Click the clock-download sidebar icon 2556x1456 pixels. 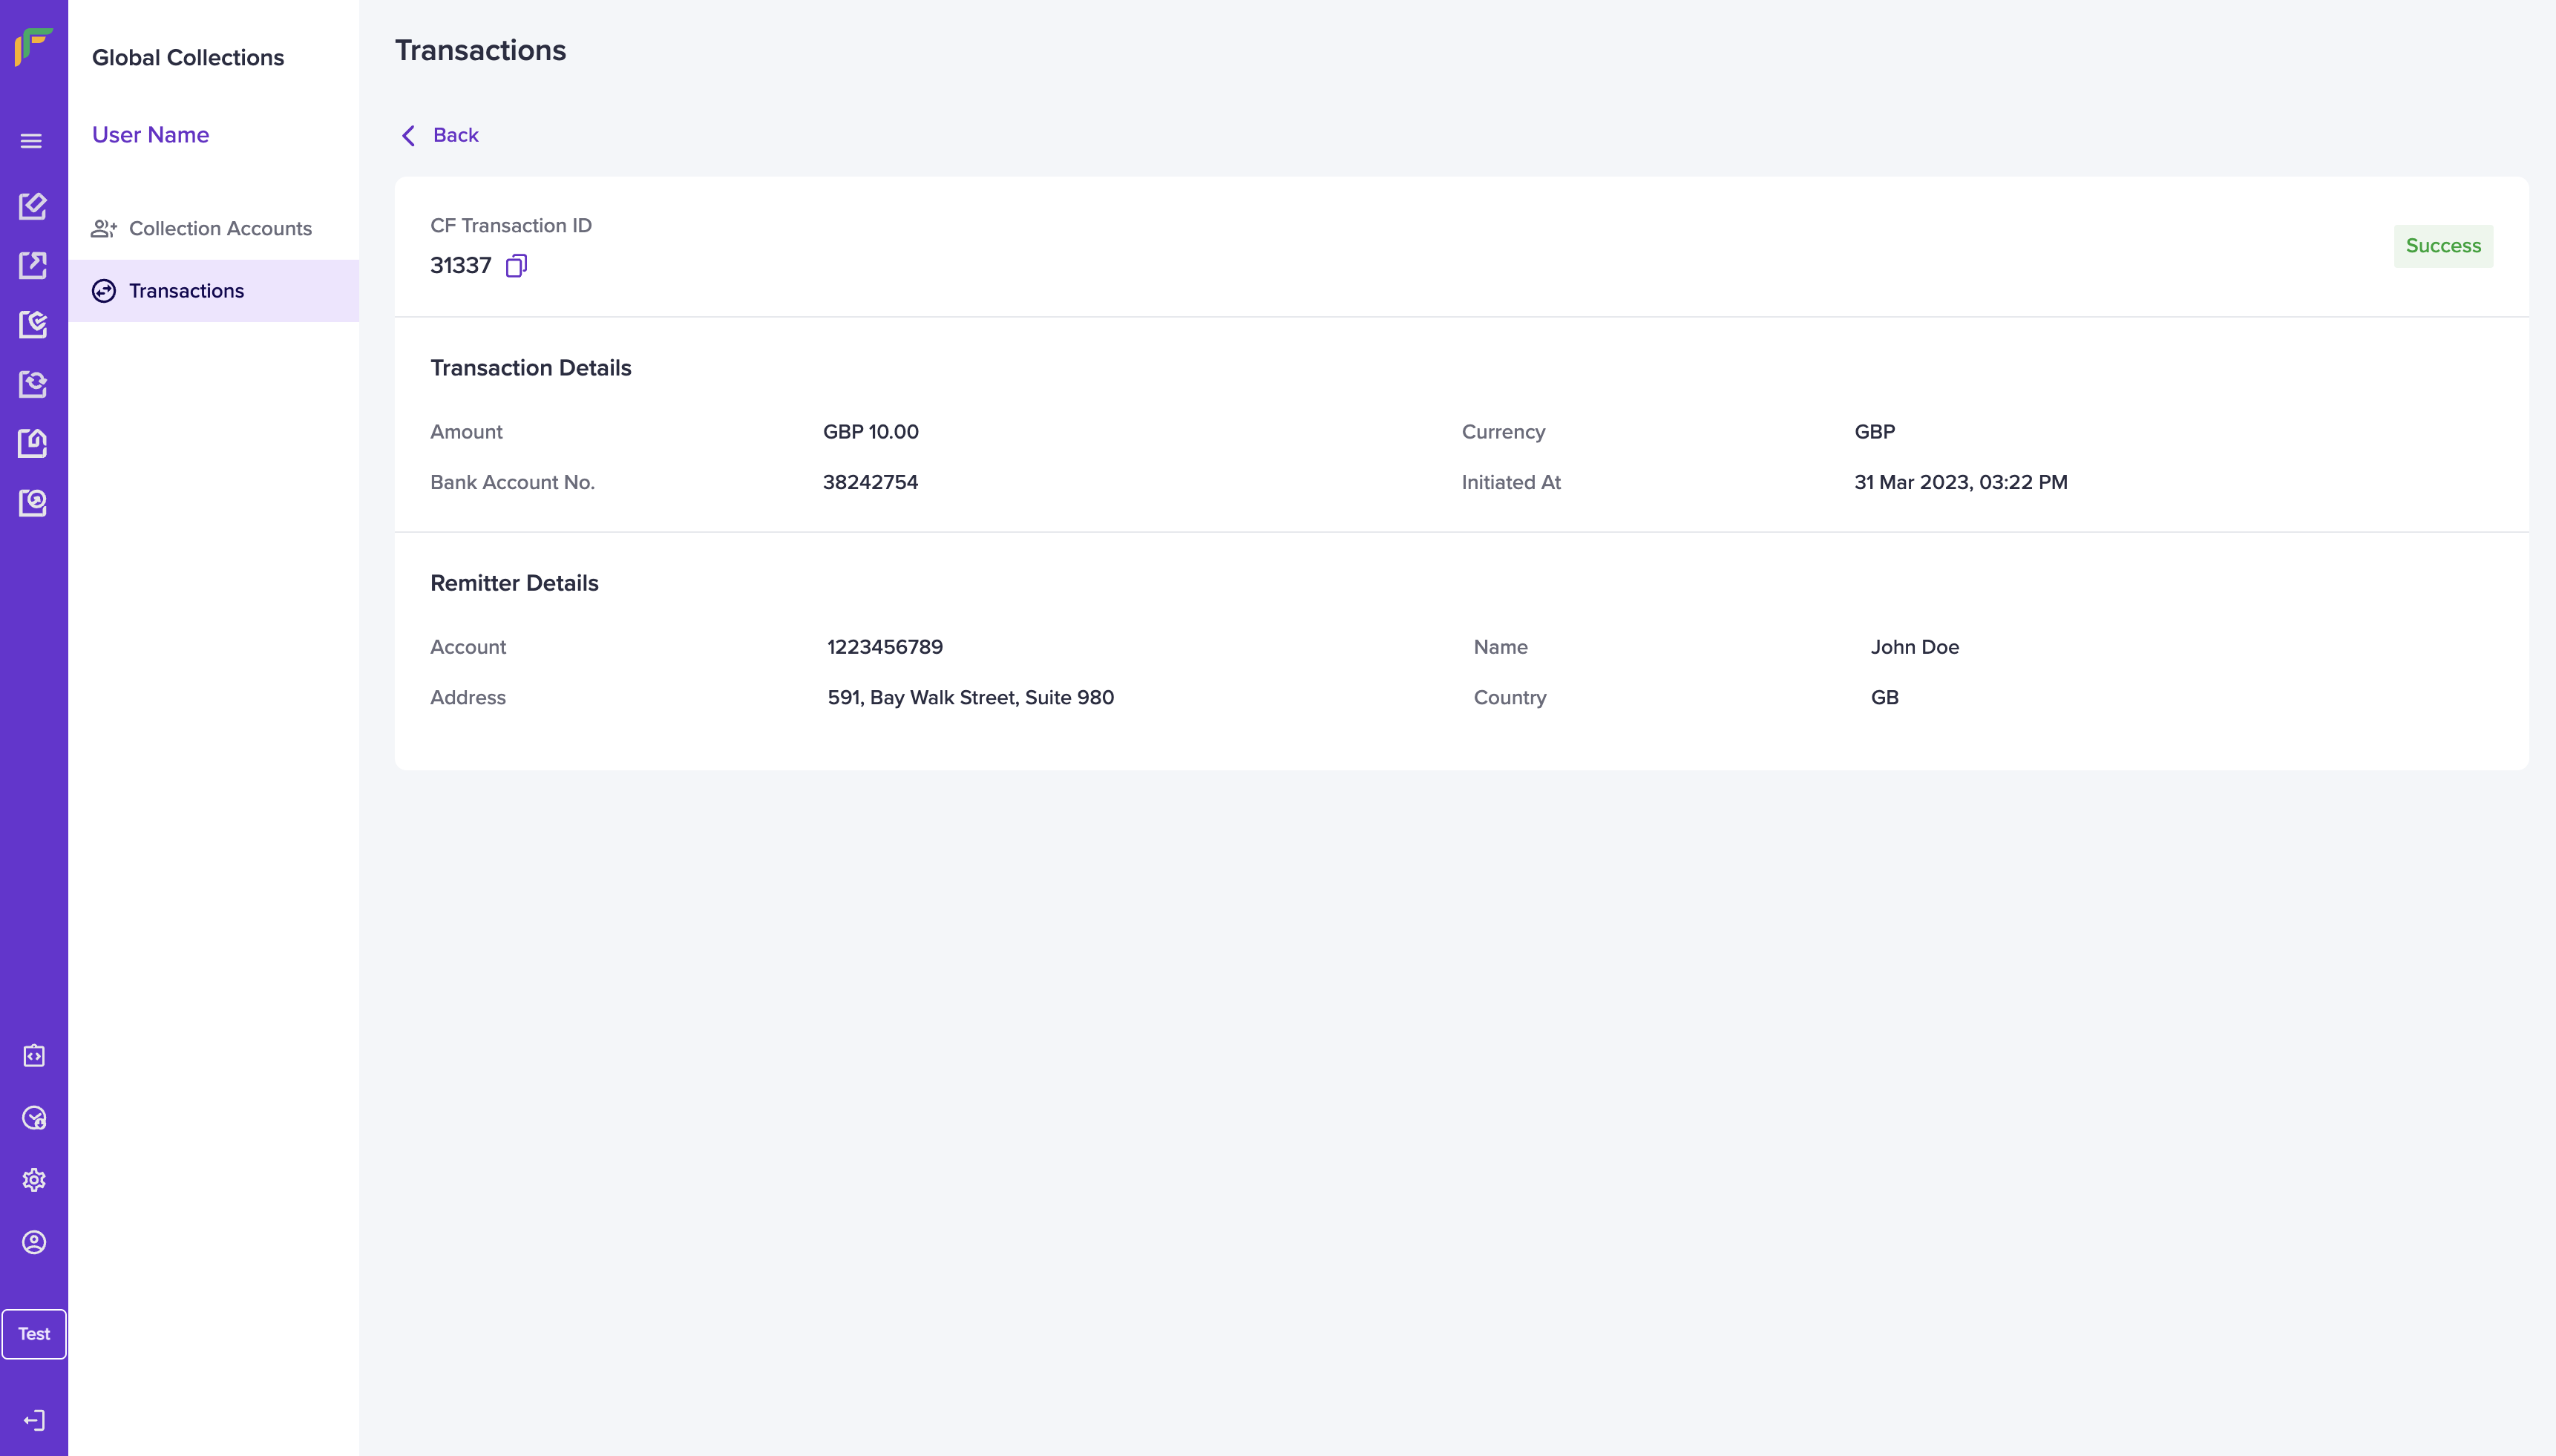click(34, 1118)
